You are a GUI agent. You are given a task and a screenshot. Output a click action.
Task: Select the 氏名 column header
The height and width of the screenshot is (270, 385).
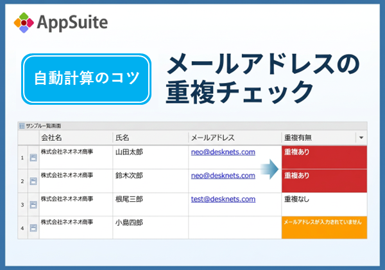click(151, 138)
